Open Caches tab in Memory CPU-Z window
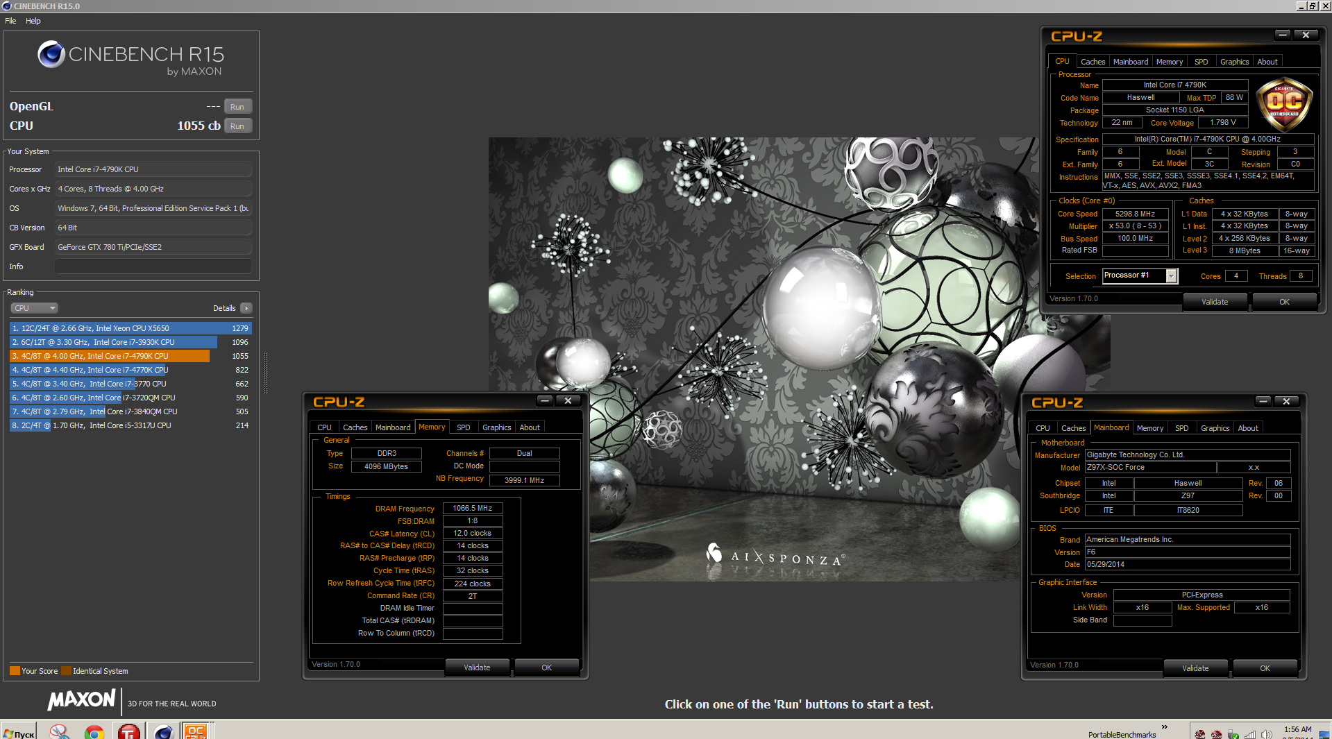Viewport: 1332px width, 739px height. pos(355,427)
